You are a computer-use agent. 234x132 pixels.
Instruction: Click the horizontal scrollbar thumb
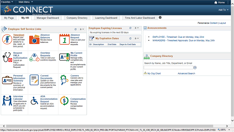pyautogui.click(x=110, y=126)
